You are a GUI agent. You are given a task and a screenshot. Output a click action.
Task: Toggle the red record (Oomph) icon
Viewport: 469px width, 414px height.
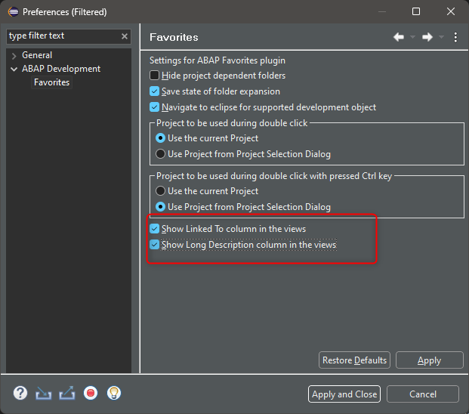91,393
